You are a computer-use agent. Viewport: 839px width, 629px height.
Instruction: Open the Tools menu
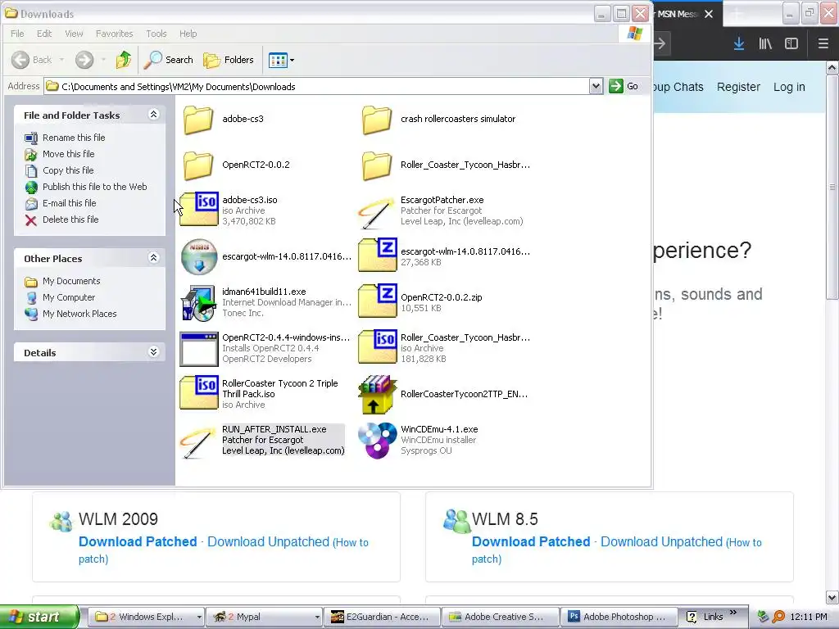(x=156, y=34)
